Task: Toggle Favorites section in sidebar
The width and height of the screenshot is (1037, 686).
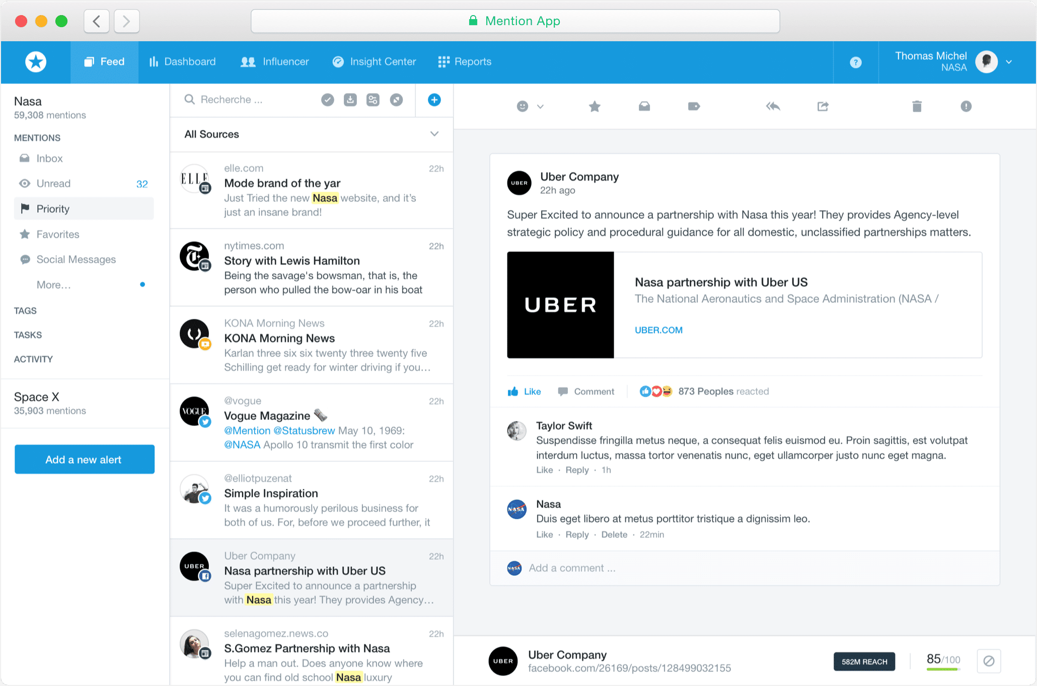Action: [58, 233]
